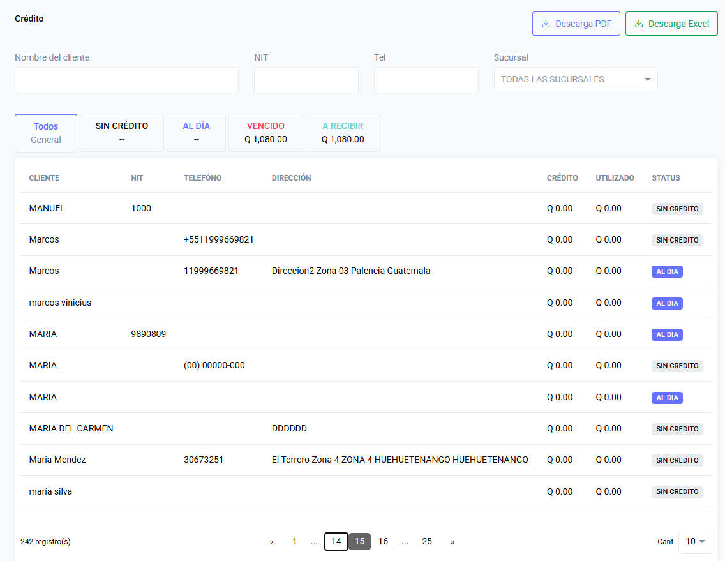Click into the Nombre del cliente field
Screen dimensions: 725x561
(127, 80)
